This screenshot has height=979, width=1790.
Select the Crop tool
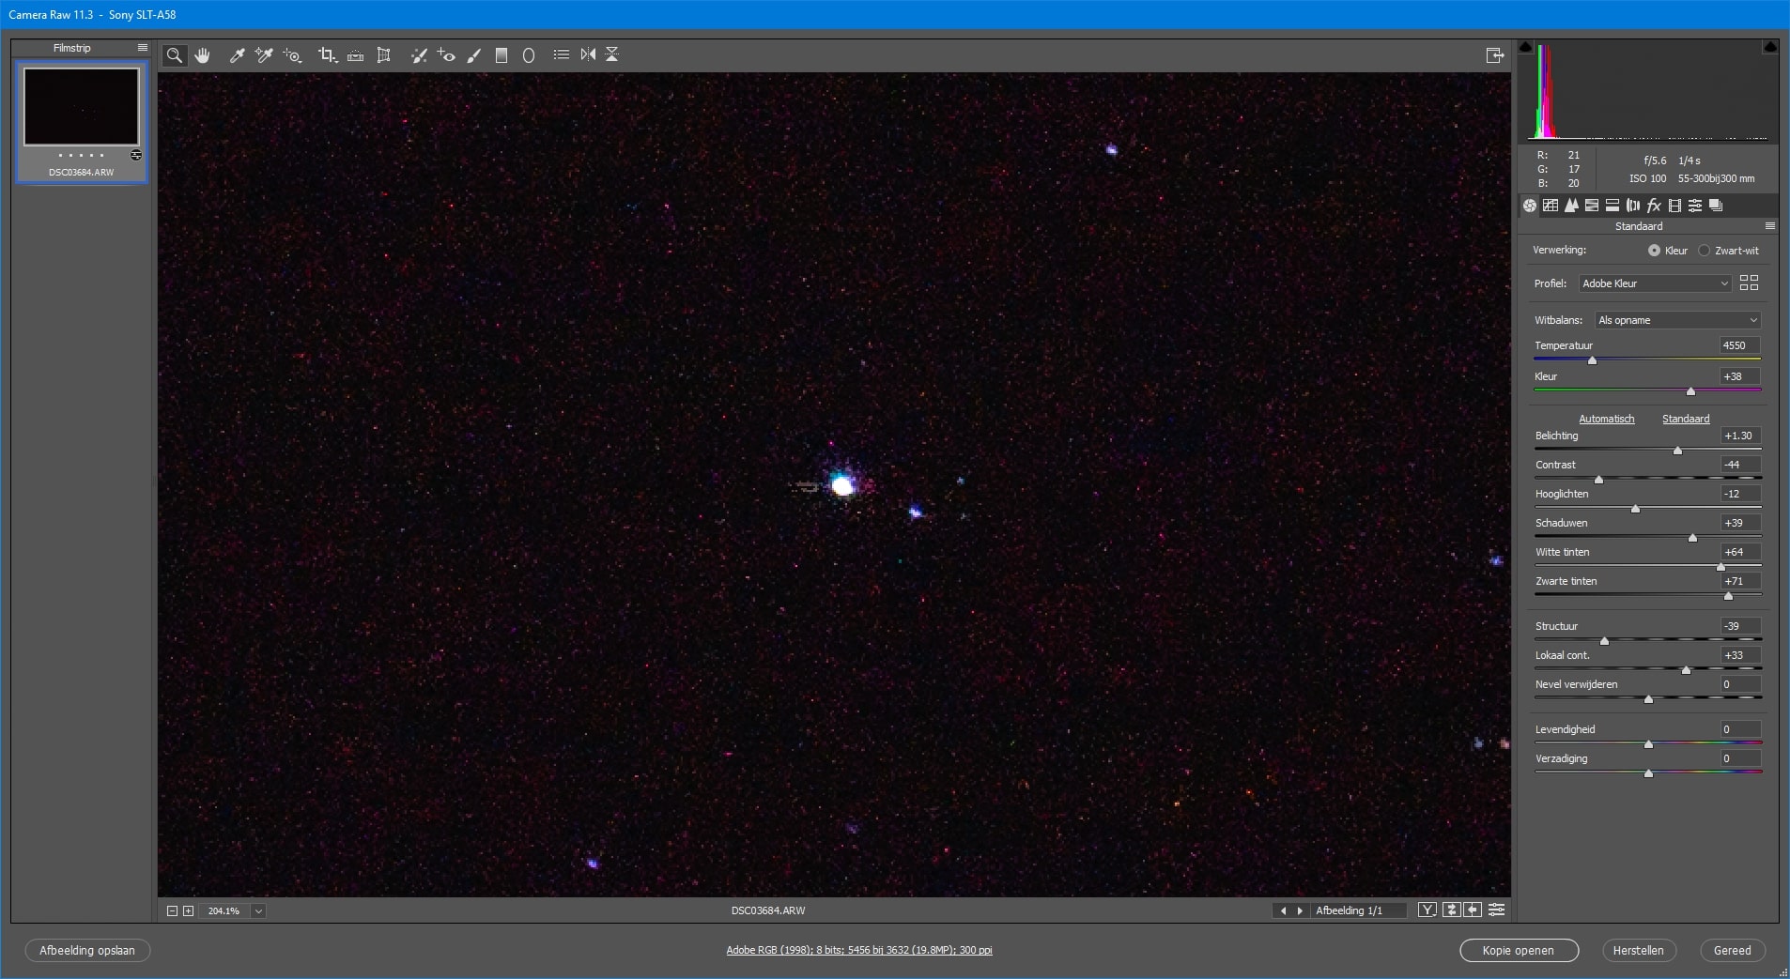click(x=327, y=55)
